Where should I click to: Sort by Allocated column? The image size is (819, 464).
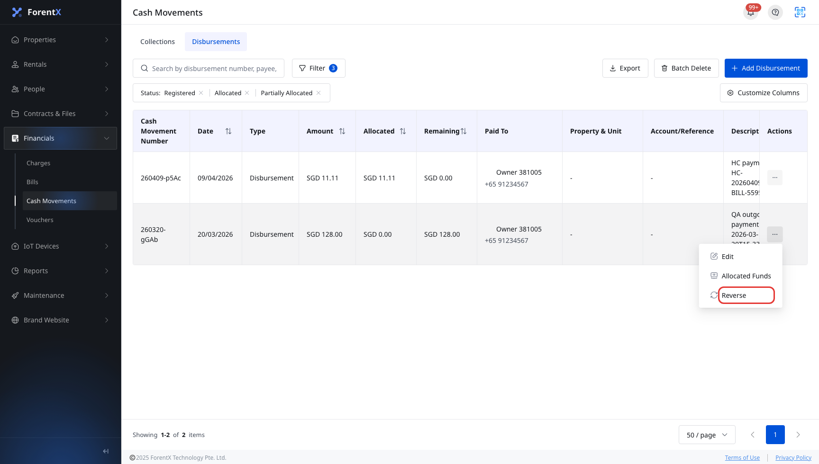[x=403, y=131]
